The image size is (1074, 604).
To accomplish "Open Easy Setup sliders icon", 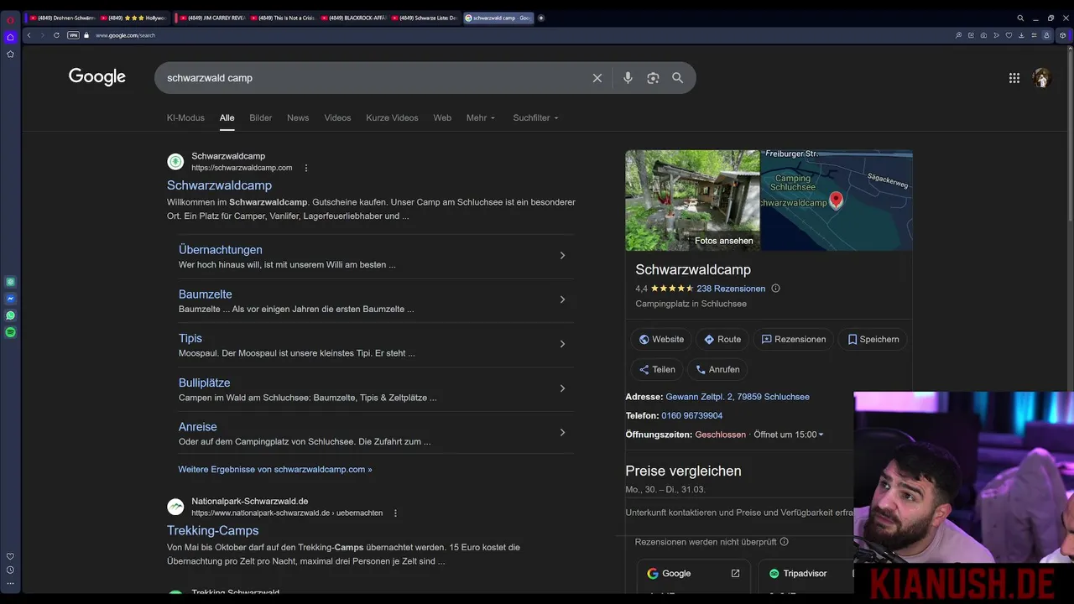I will click(1034, 35).
